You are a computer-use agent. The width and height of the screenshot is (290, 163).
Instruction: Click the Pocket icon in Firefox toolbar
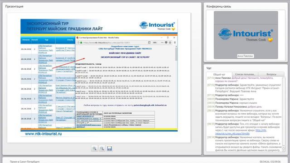tap(166, 43)
